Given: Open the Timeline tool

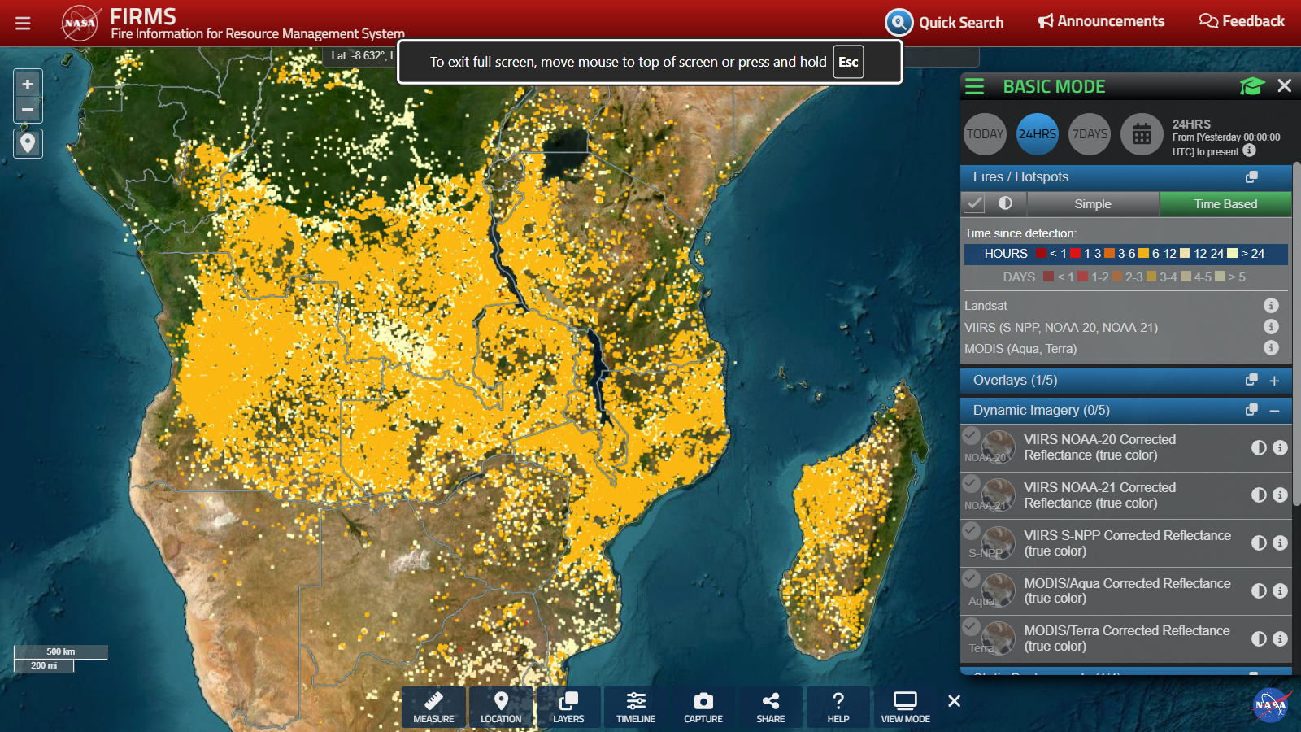Looking at the screenshot, I should 636,707.
